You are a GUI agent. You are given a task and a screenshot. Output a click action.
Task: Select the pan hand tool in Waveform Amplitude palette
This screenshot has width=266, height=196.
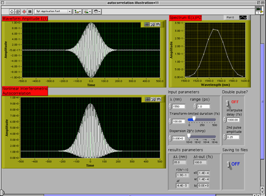[x=158, y=25]
